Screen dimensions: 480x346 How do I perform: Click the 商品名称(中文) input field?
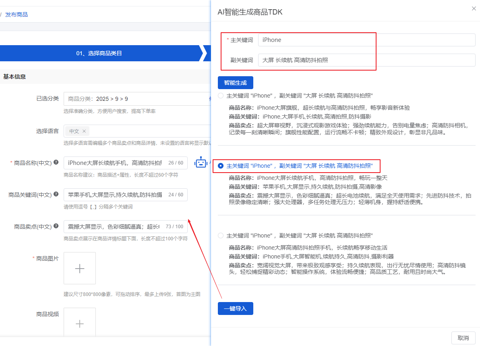pyautogui.click(x=126, y=163)
